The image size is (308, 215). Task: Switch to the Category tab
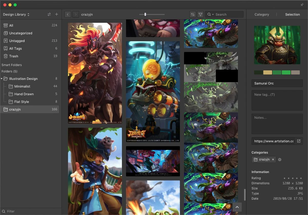coord(262,15)
